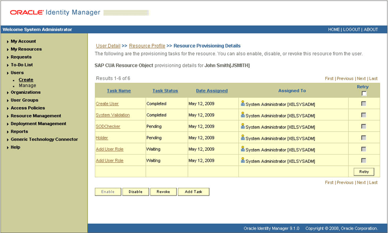Expand the Resource Management menu arrow

pyautogui.click(x=8, y=116)
